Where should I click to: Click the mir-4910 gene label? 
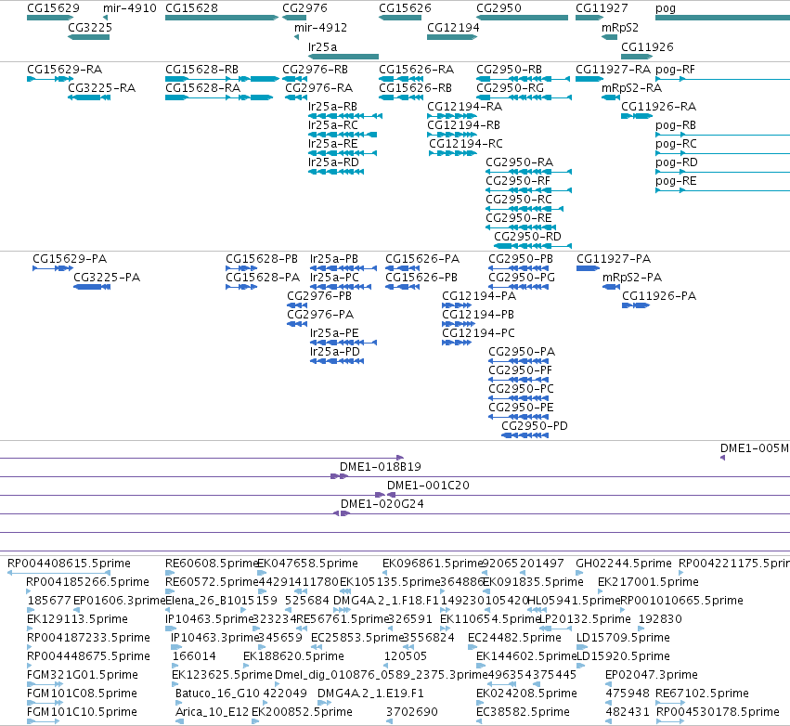(129, 8)
